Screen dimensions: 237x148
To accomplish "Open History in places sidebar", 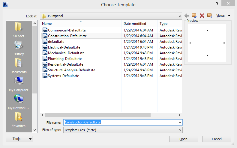I will tap(19, 48).
